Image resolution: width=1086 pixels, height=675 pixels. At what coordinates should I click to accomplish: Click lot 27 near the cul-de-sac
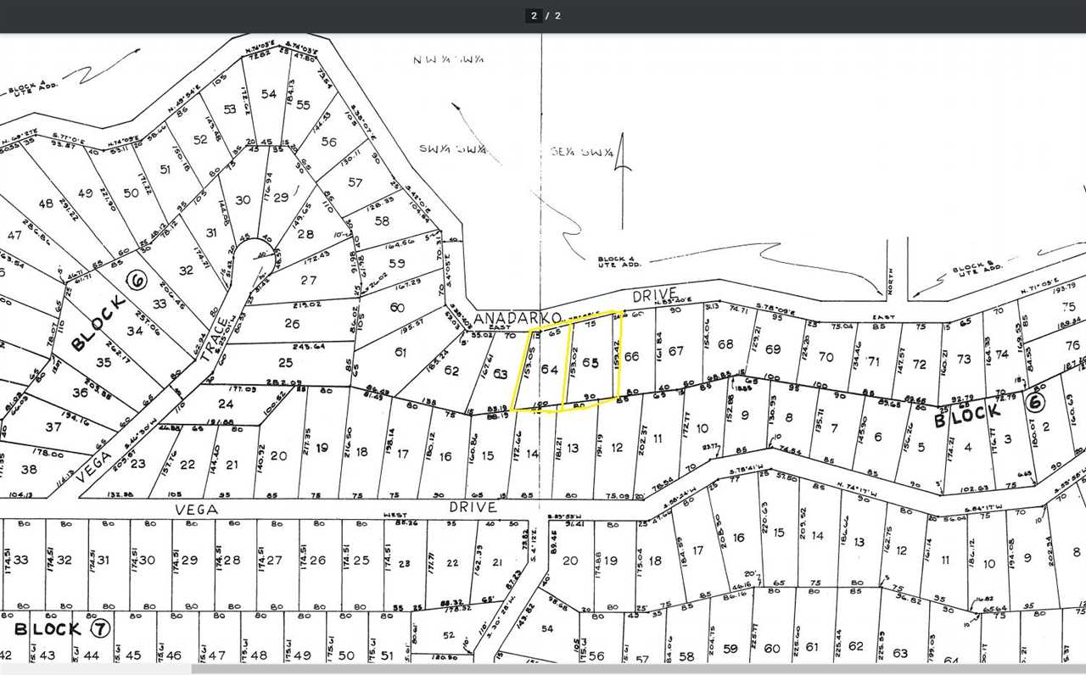[308, 280]
